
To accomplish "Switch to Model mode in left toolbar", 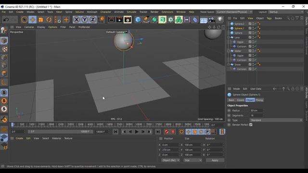I will (x=4, y=41).
